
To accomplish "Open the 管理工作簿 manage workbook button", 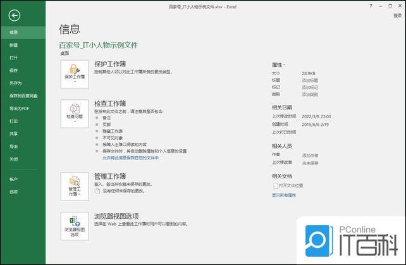I will [x=75, y=187].
